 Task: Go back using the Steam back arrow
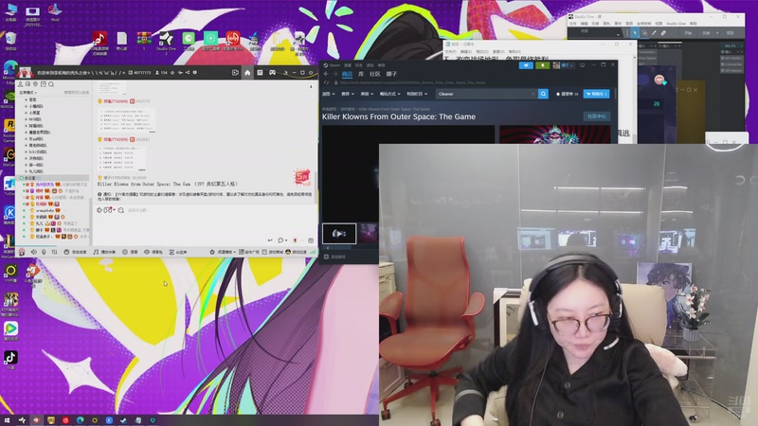(x=326, y=74)
